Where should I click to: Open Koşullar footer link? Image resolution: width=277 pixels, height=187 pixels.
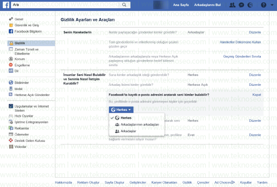coord(246,182)
